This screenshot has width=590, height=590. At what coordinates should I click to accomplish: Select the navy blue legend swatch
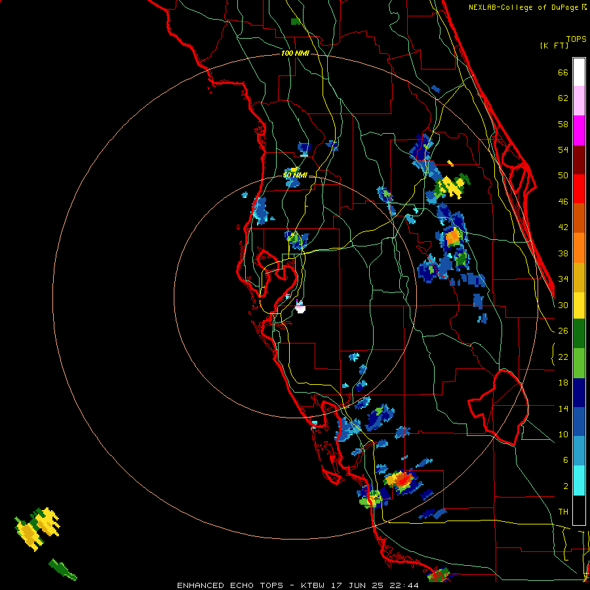pyautogui.click(x=579, y=393)
